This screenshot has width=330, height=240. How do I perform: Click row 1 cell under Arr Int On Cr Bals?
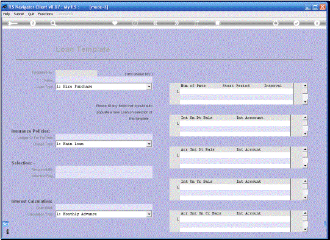click(x=207, y=219)
